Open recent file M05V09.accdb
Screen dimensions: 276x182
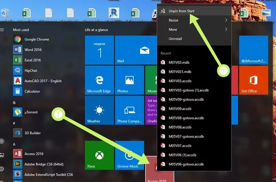tap(194, 109)
